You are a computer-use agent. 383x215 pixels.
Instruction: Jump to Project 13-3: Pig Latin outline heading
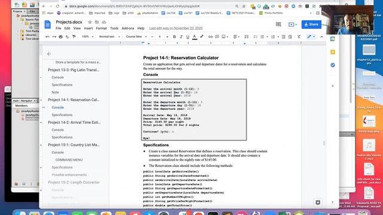point(74,70)
